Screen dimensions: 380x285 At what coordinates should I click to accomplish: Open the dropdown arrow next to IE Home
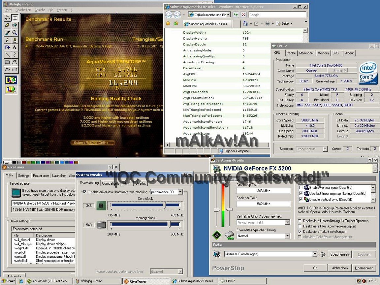[251, 24]
